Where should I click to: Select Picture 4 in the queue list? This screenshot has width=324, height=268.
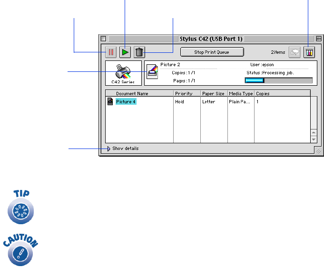(x=126, y=101)
